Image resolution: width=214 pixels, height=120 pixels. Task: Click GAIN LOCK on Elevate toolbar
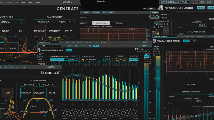pyautogui.click(x=96, y=13)
